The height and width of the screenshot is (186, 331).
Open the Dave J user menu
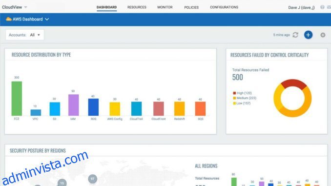[x=301, y=8]
